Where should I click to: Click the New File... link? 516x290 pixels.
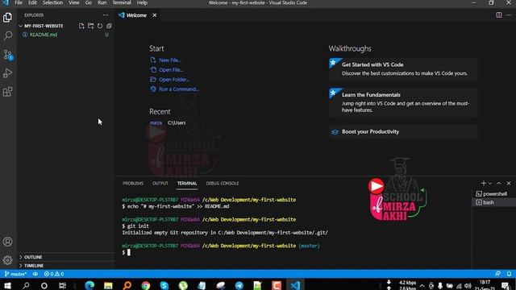[170, 60]
